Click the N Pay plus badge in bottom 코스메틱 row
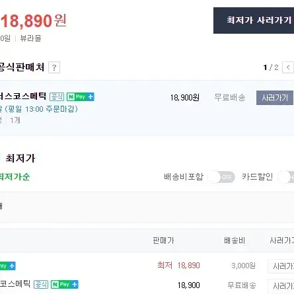Viewport: 294px width, 294px height. tap(65, 284)
